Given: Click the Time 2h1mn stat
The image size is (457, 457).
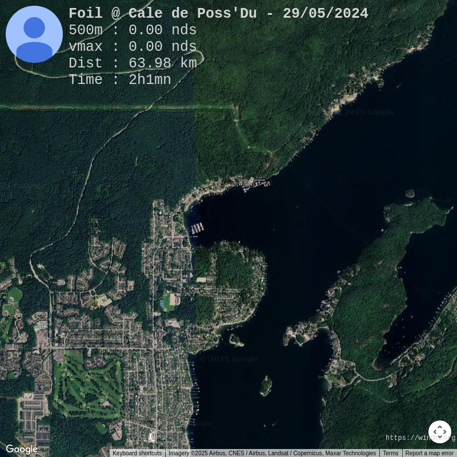Looking at the screenshot, I should [x=120, y=80].
